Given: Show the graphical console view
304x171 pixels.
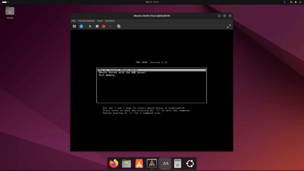Looking at the screenshot, I should (74, 26).
